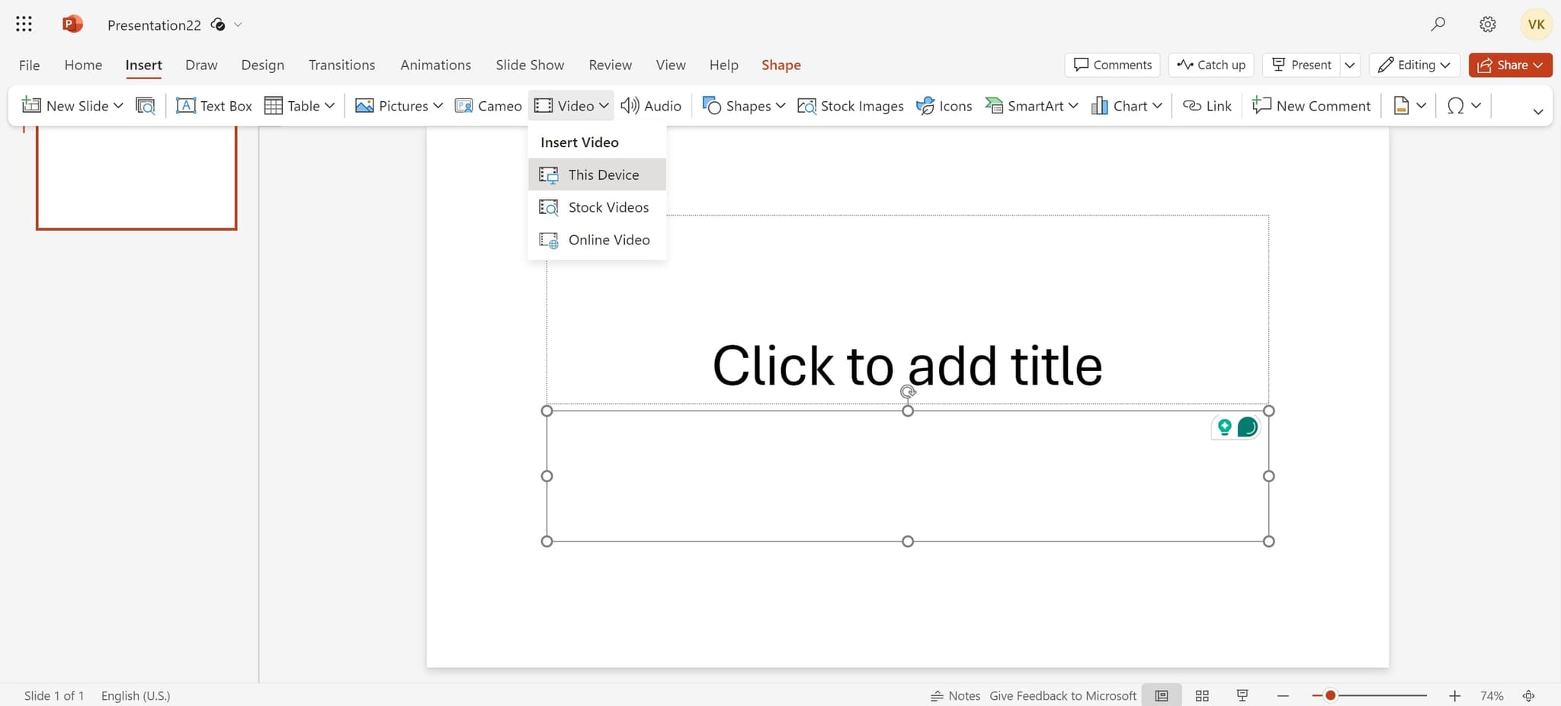The height and width of the screenshot is (706, 1561).
Task: Open the Editing mode dropdown
Action: 1415,65
